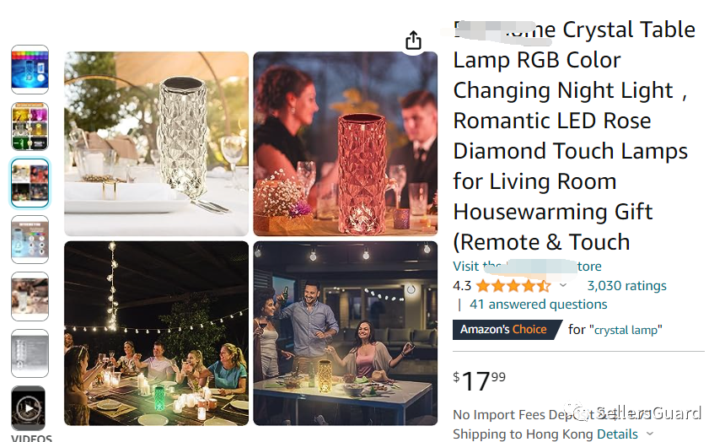Click the share icon above product image

click(x=413, y=40)
